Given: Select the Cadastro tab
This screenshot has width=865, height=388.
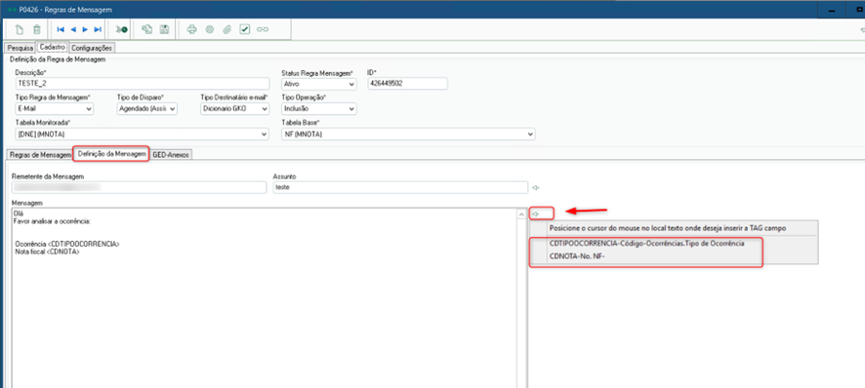Looking at the screenshot, I should tap(53, 48).
